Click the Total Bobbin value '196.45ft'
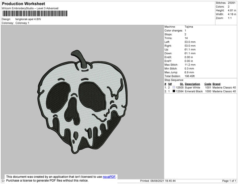 [x=190, y=76]
